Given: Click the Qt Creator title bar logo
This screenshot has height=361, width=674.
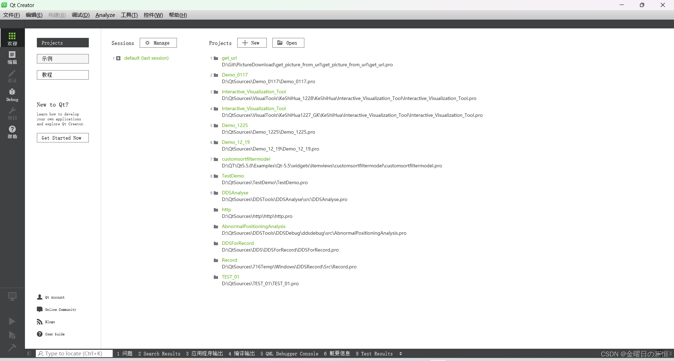Looking at the screenshot, I should point(4,5).
